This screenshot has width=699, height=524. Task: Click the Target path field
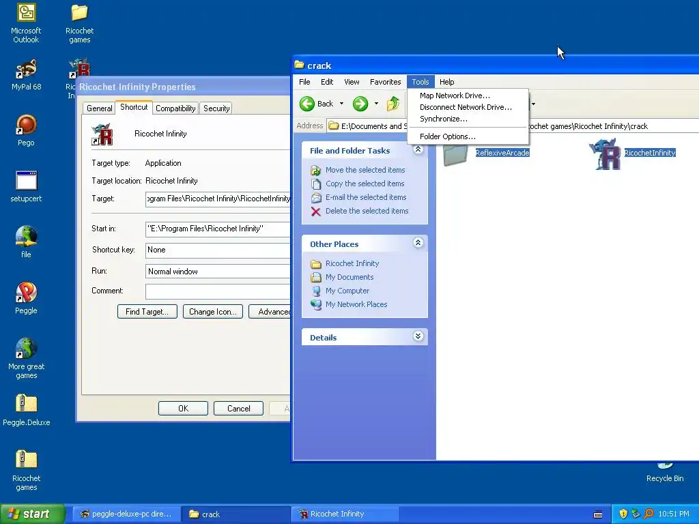tap(218, 199)
